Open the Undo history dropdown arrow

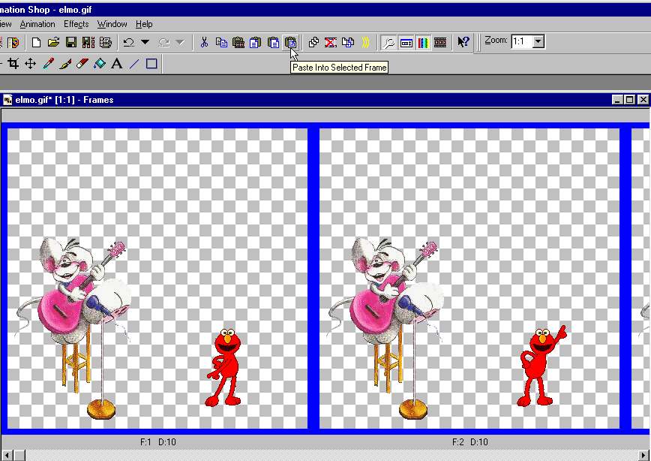[145, 42]
